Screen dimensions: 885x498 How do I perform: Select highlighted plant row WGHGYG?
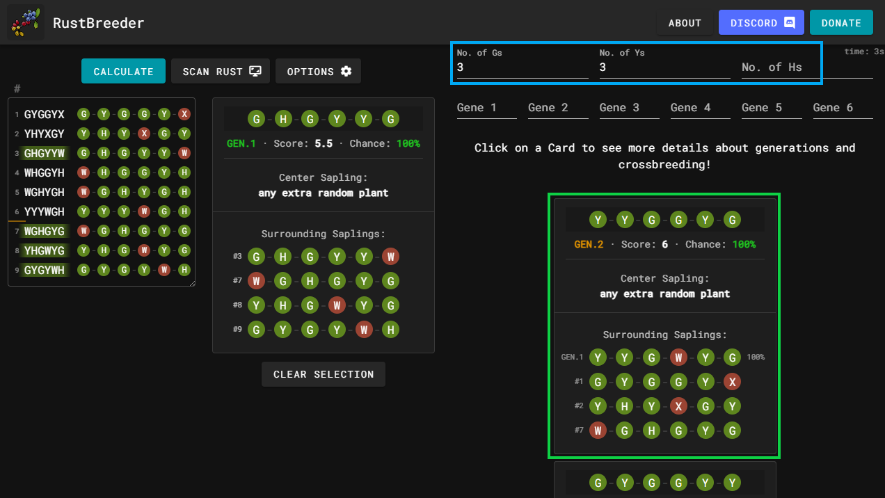click(x=102, y=231)
